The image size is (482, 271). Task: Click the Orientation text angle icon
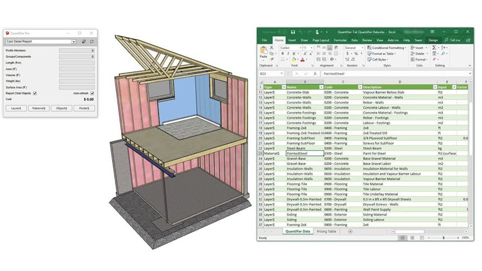pyautogui.click(x=332, y=59)
